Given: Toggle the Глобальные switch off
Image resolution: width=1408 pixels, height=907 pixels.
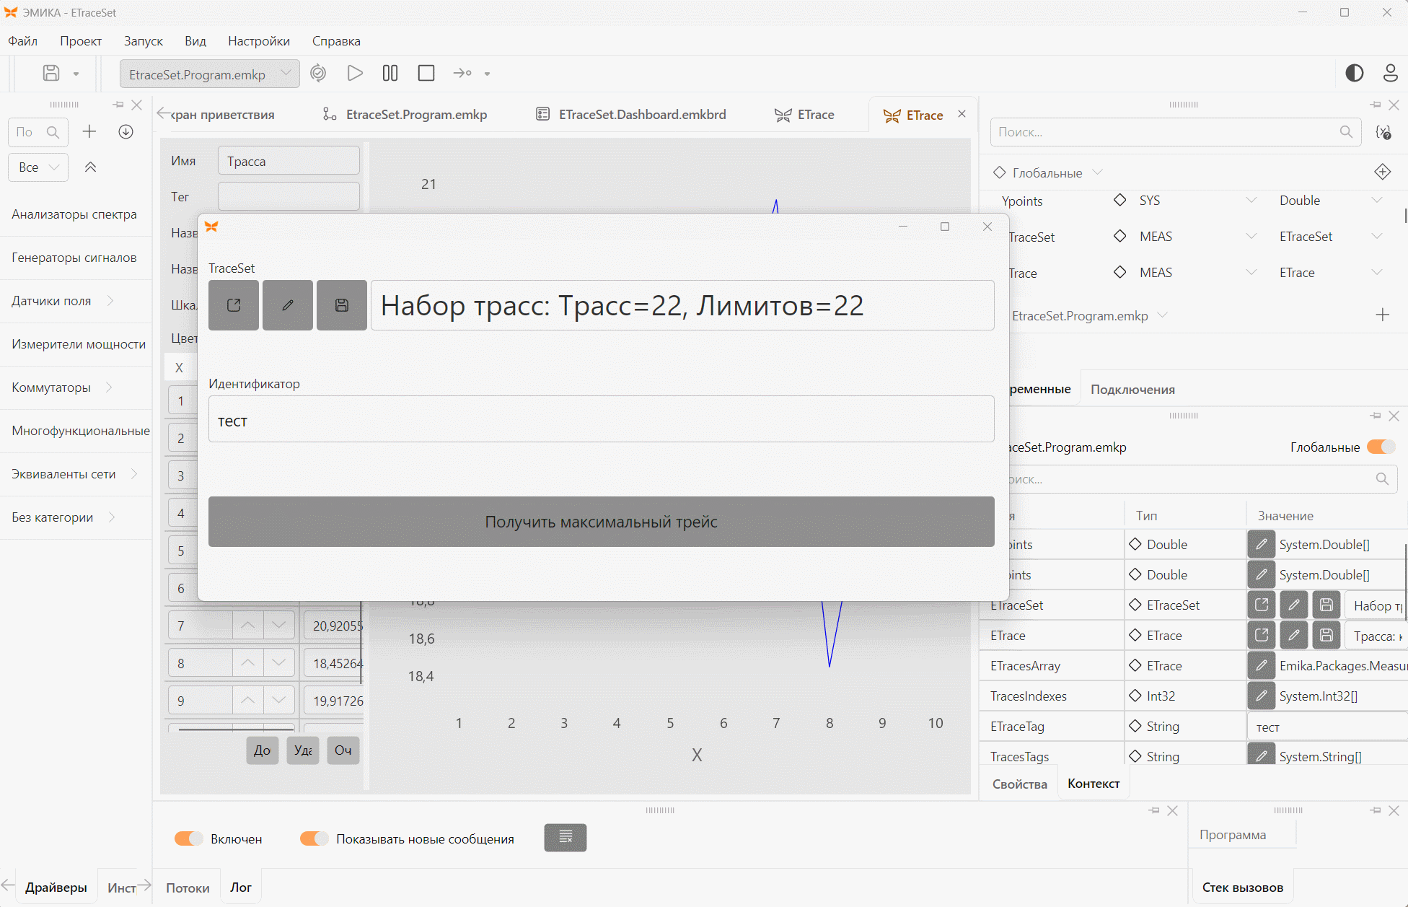Looking at the screenshot, I should [1381, 447].
